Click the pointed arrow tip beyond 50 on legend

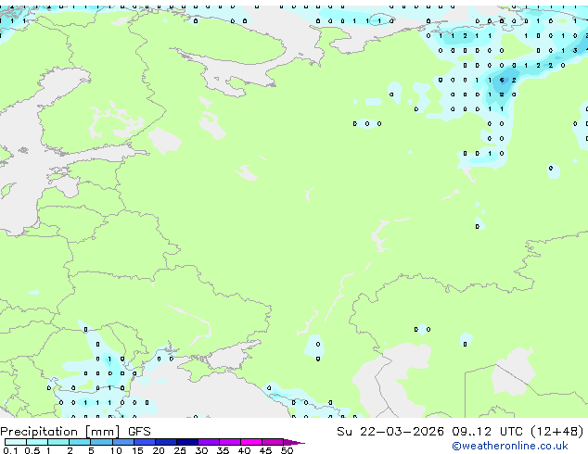pyautogui.click(x=294, y=442)
